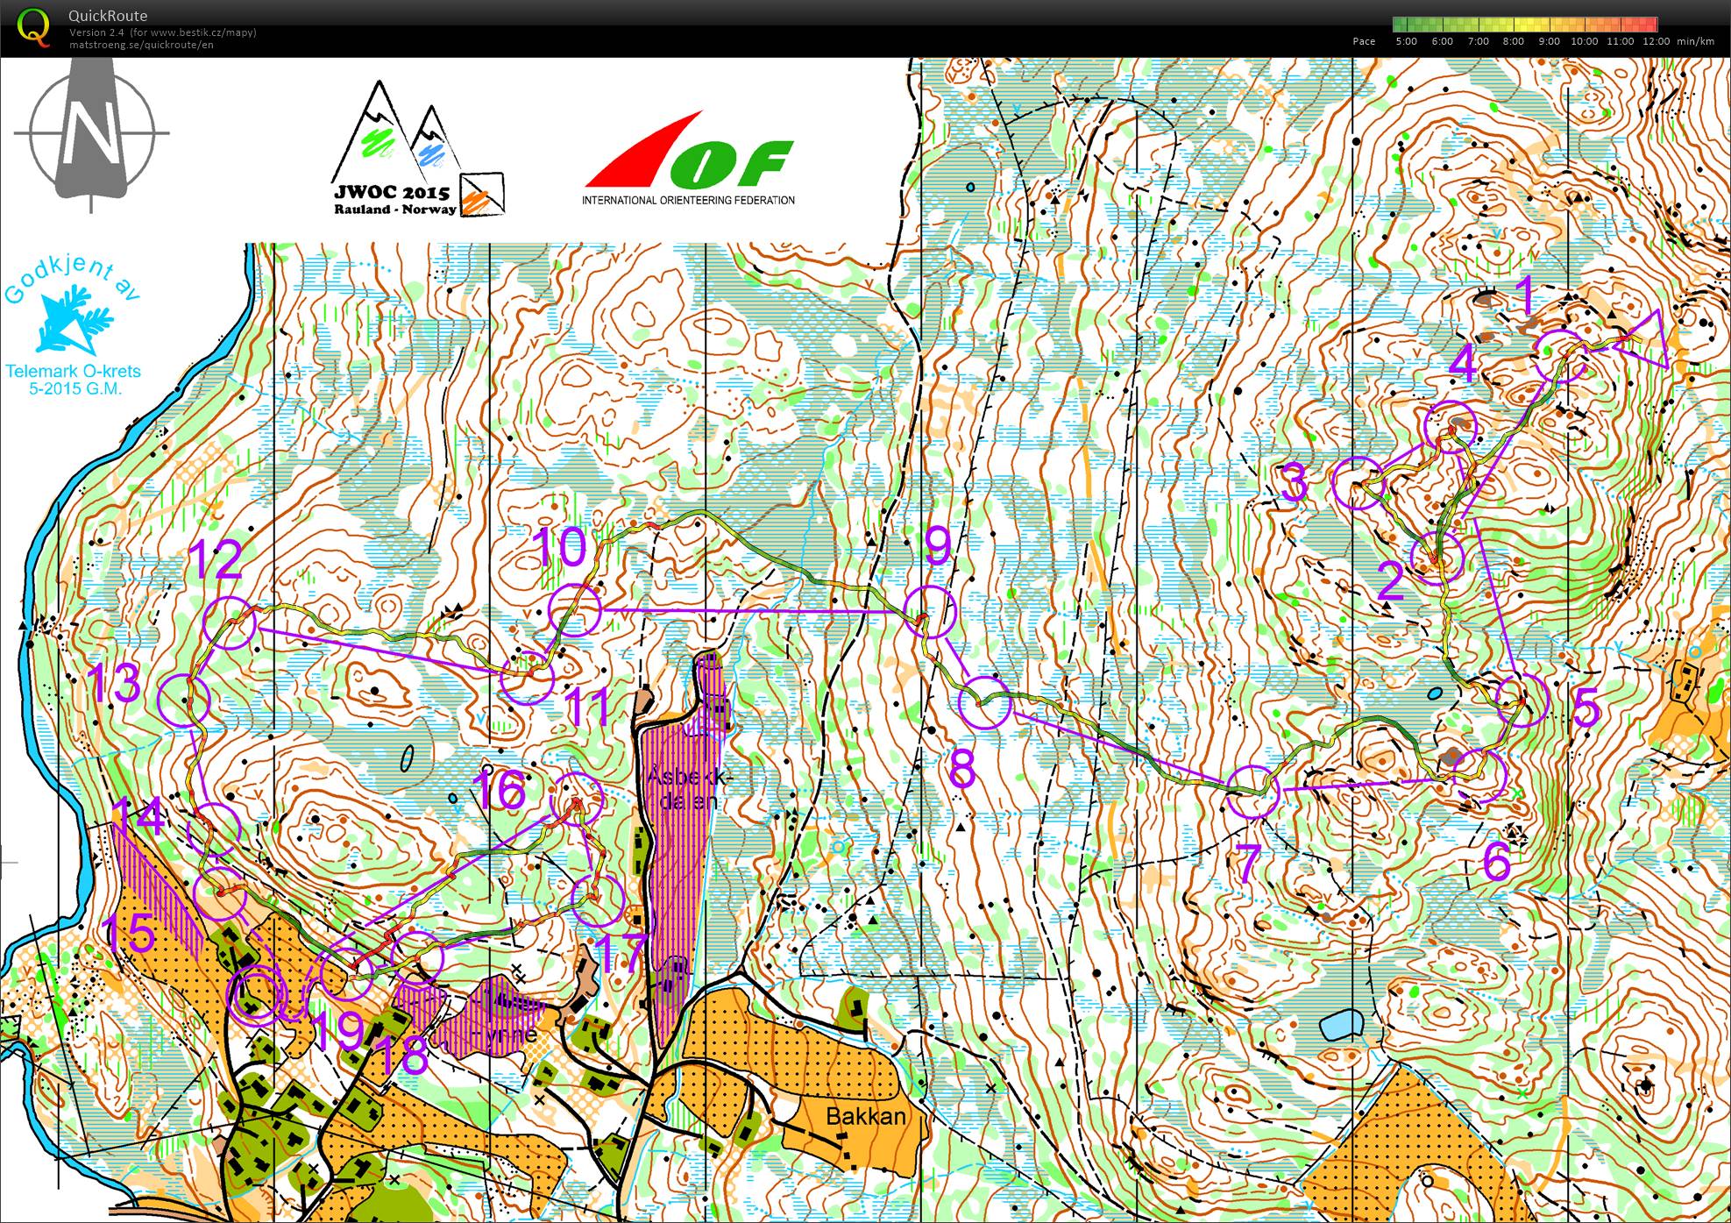Click the north arrow compass symbol

pyautogui.click(x=91, y=133)
